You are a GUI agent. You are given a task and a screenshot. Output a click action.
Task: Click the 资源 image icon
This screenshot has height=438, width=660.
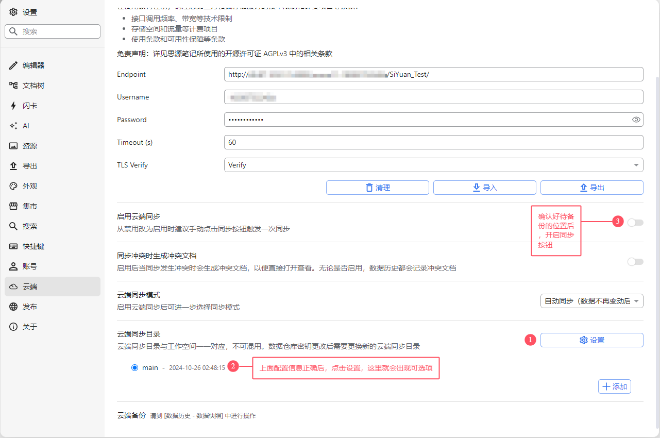point(14,146)
